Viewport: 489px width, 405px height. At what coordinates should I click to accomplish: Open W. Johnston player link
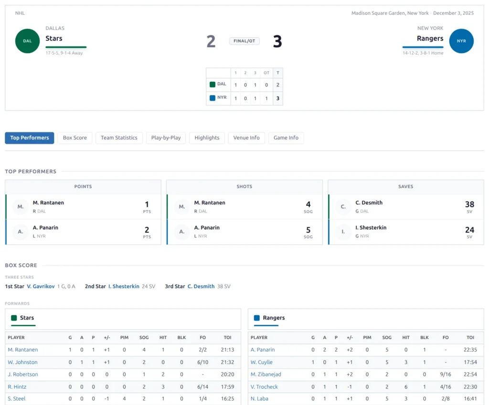point(22,362)
